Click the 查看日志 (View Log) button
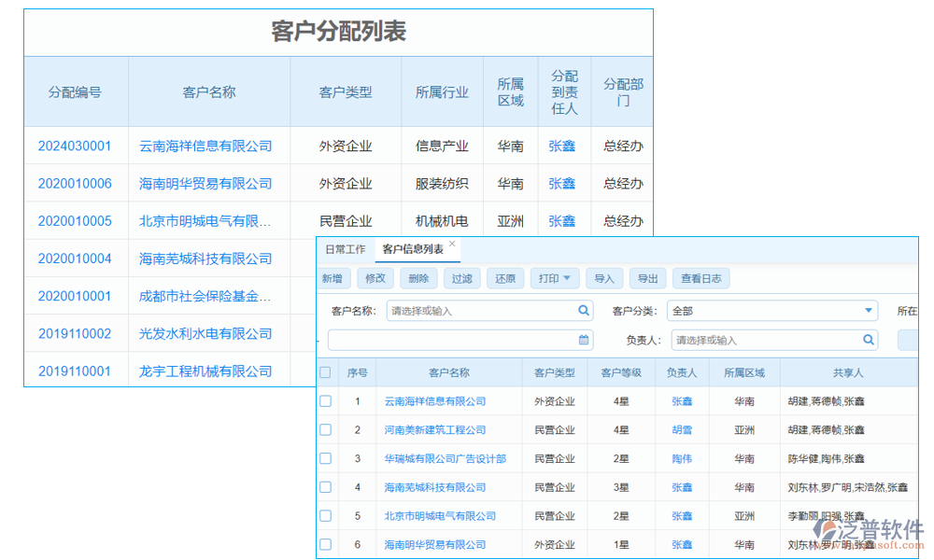Viewport: 934px width, 560px height. point(701,277)
